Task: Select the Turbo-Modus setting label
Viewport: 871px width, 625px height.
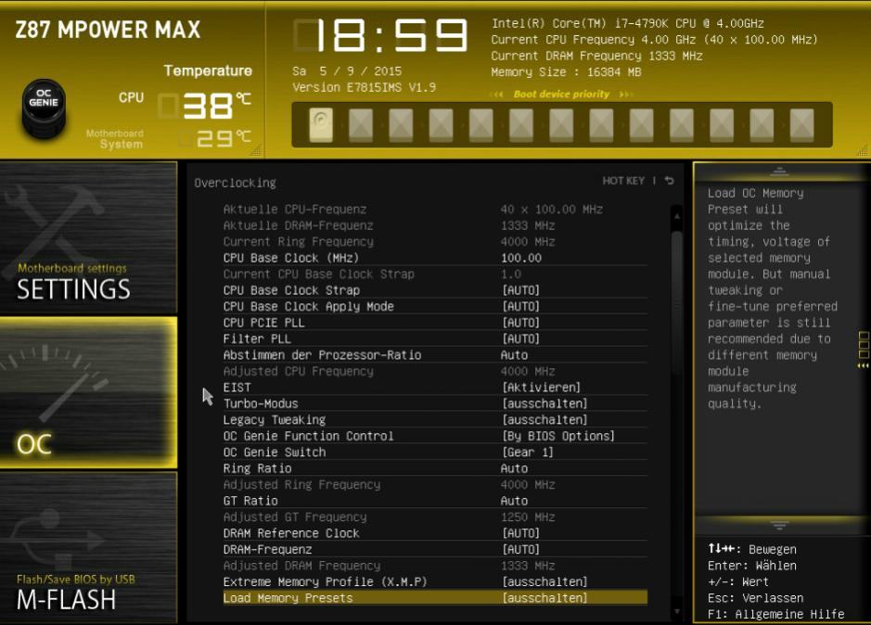Action: click(261, 403)
